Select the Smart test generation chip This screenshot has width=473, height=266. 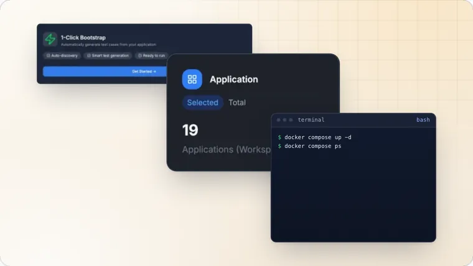pos(108,55)
